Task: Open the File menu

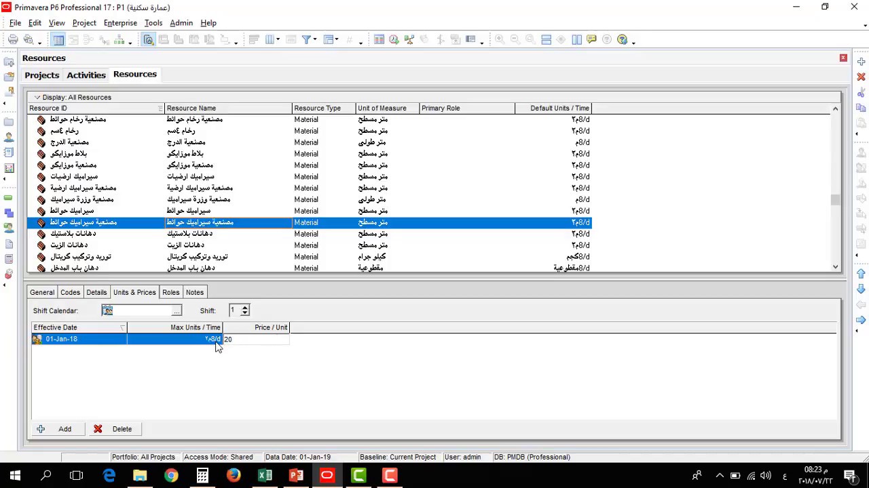Action: (15, 23)
